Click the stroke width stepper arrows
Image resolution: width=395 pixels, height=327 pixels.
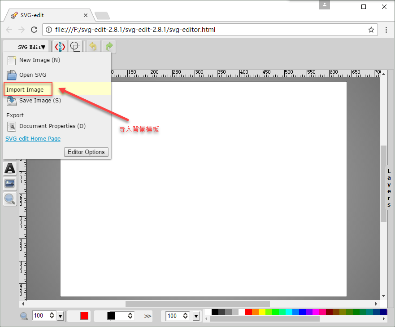pos(130,316)
